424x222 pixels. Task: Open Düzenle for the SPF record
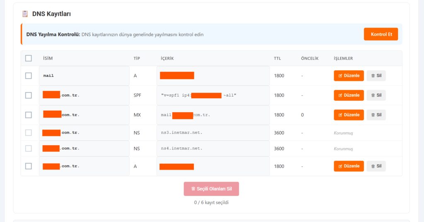349,95
